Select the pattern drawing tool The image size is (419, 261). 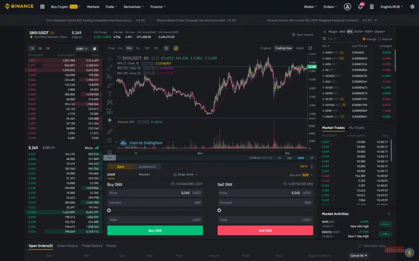tap(110, 102)
